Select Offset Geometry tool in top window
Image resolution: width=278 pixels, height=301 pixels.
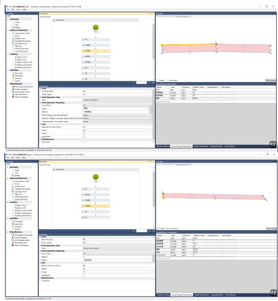(22, 49)
